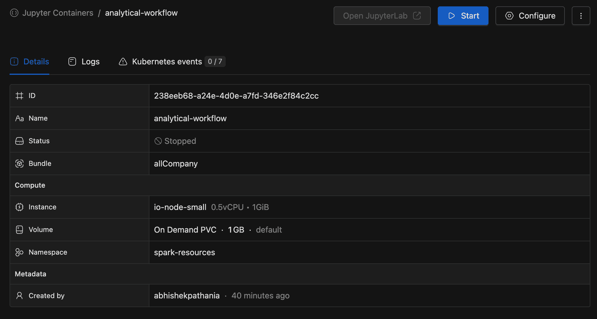The image size is (597, 319).
Task: Open the three-dot more options menu
Action: click(x=581, y=16)
